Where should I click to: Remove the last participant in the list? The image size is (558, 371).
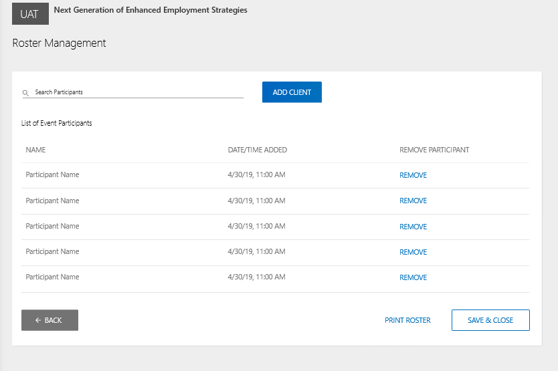tap(413, 277)
